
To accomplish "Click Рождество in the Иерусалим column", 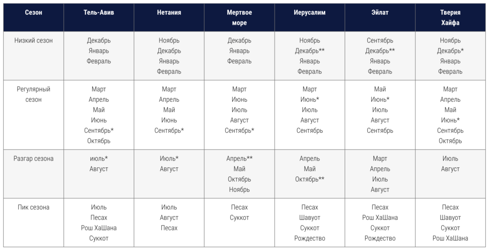I will coord(309,239).
